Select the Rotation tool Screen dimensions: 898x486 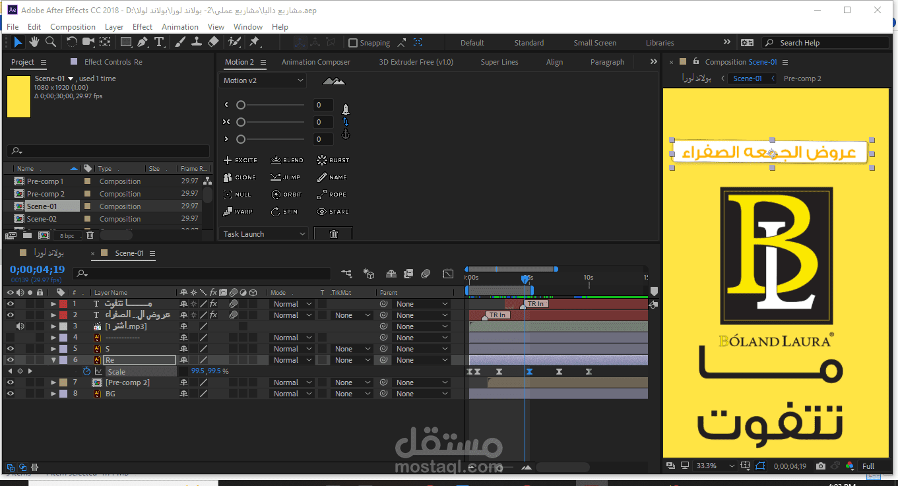[72, 42]
